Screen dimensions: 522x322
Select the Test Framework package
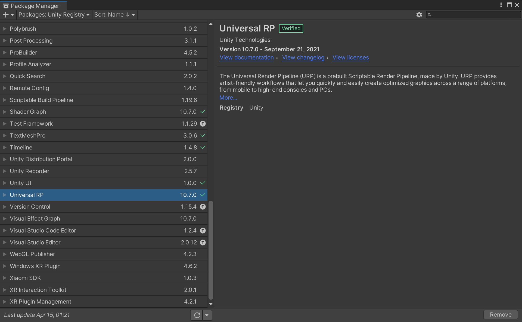click(x=104, y=124)
